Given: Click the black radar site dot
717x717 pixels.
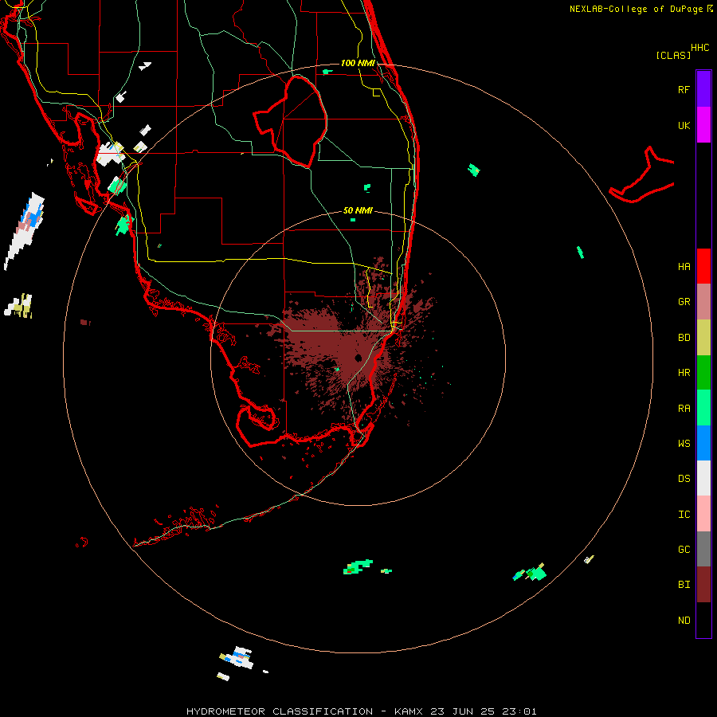Looking at the screenshot, I should (358, 358).
